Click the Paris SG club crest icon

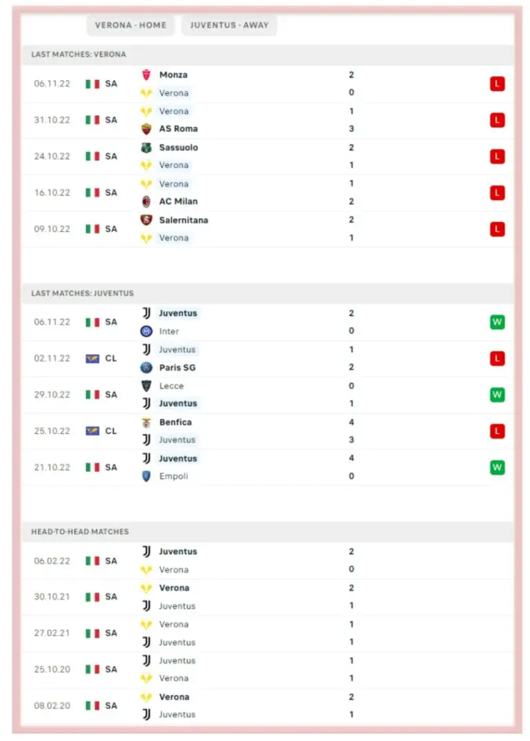click(x=146, y=368)
